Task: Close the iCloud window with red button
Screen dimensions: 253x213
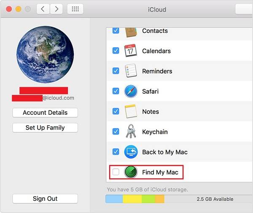Action: point(9,9)
